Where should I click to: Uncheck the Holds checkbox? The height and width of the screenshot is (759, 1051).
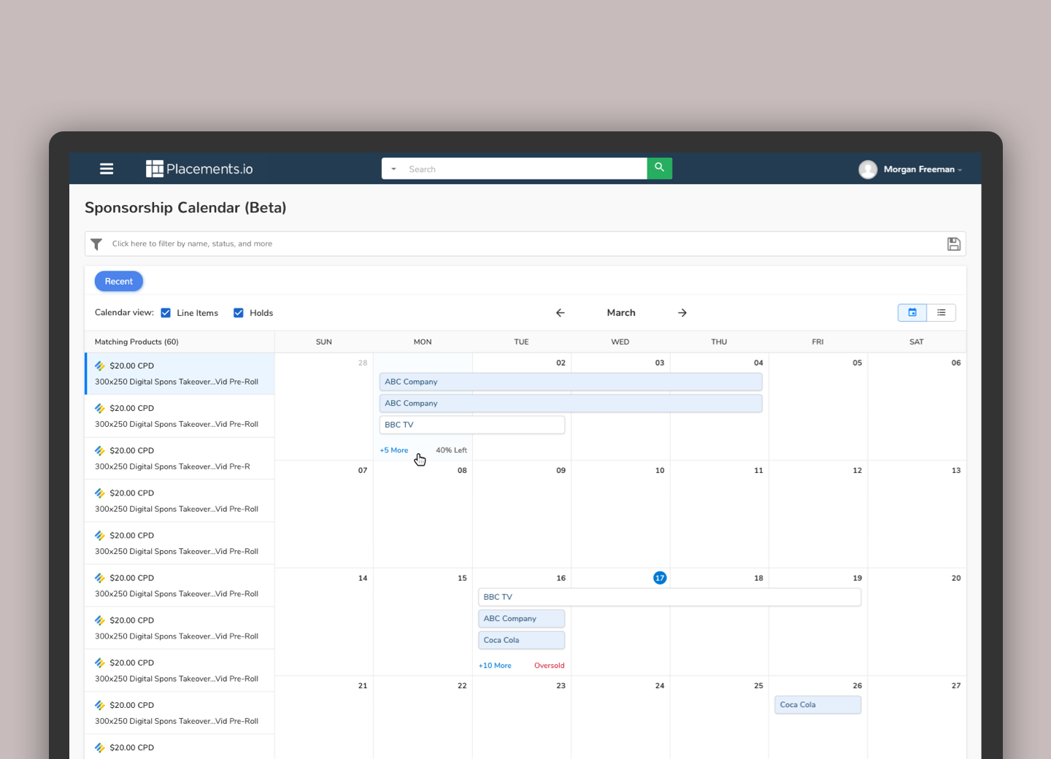pyautogui.click(x=239, y=313)
